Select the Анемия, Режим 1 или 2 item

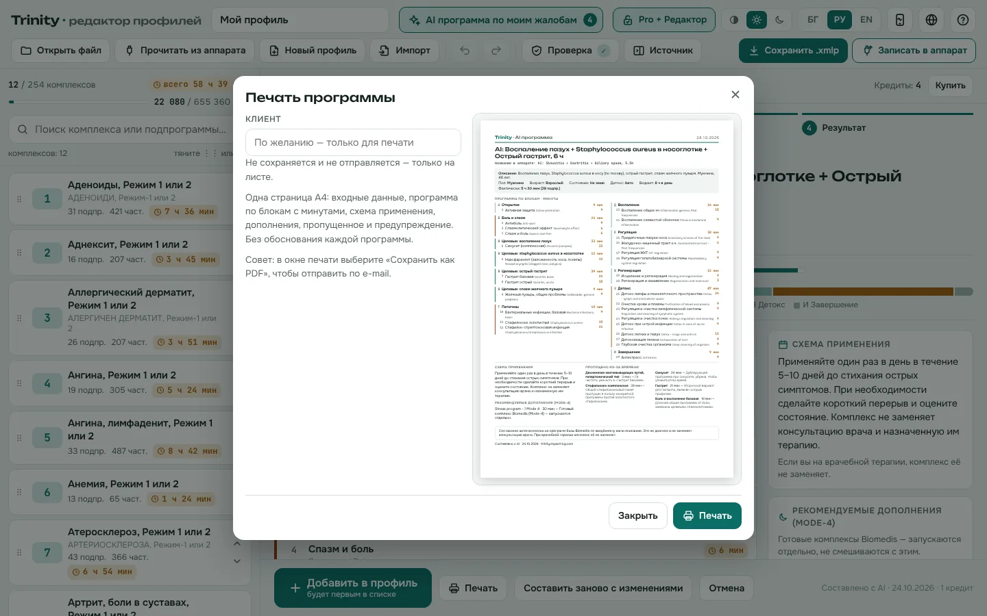pyautogui.click(x=130, y=491)
